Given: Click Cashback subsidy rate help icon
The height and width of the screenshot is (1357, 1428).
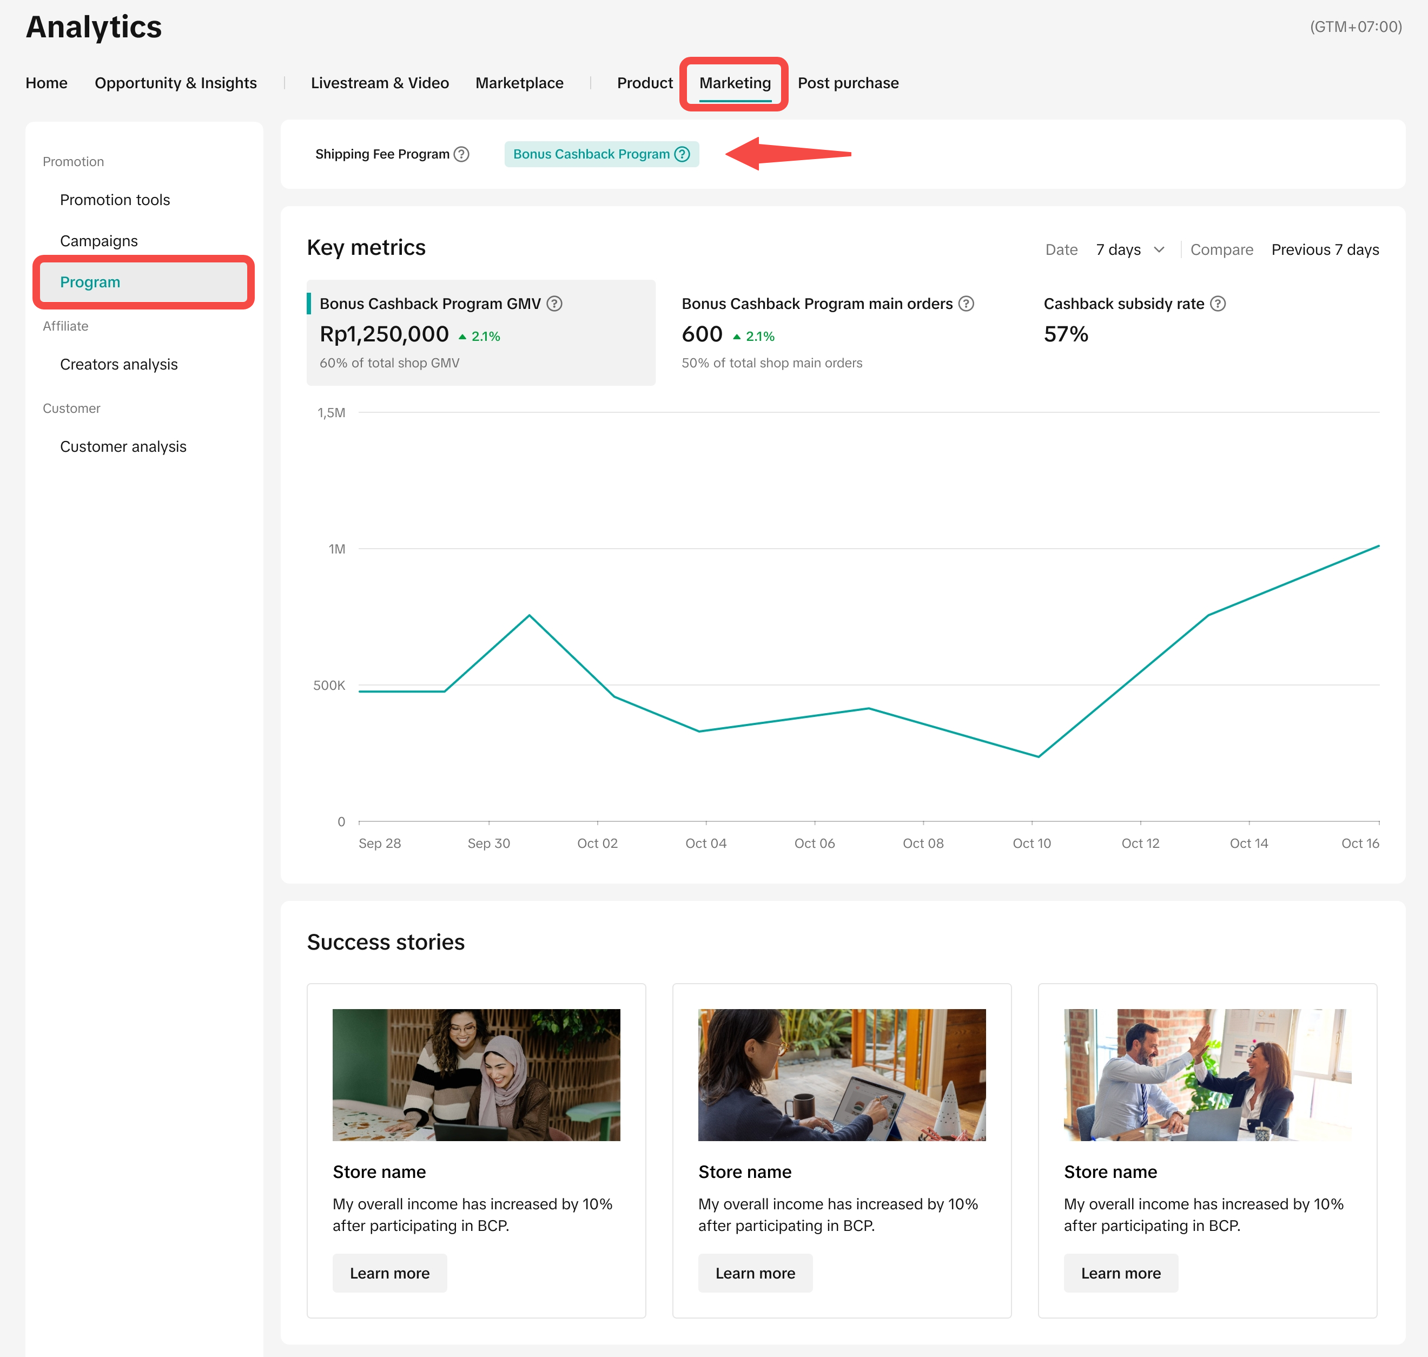Looking at the screenshot, I should [x=1218, y=304].
